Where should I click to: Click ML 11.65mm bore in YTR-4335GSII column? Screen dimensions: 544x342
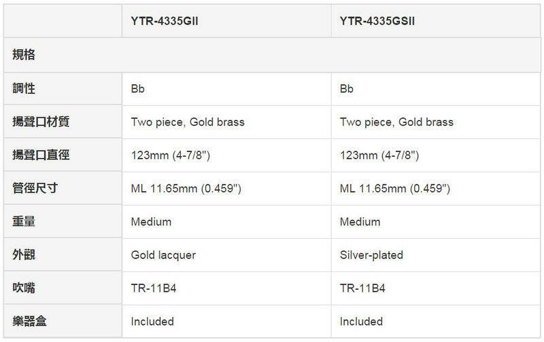tap(394, 189)
